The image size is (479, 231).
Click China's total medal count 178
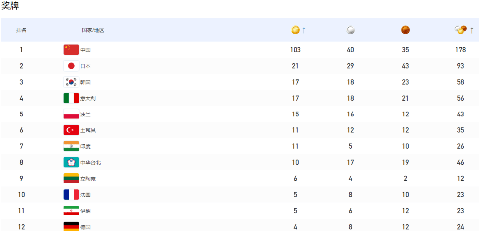pyautogui.click(x=460, y=50)
